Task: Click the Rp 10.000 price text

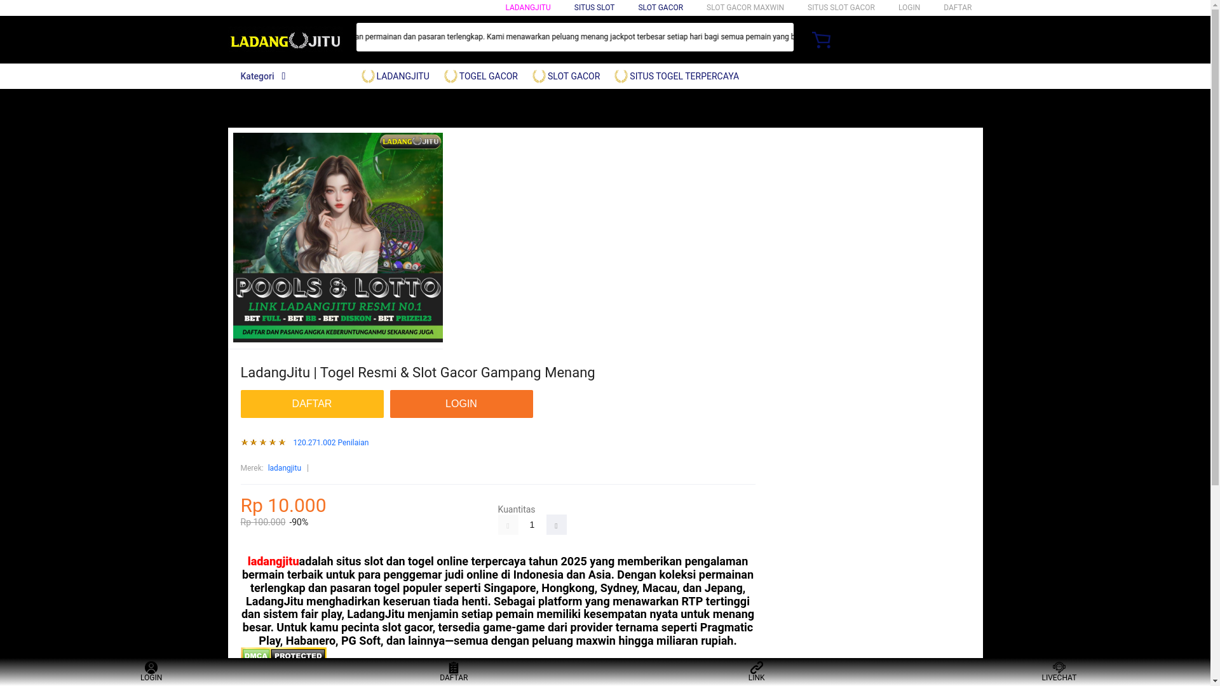Action: (283, 506)
